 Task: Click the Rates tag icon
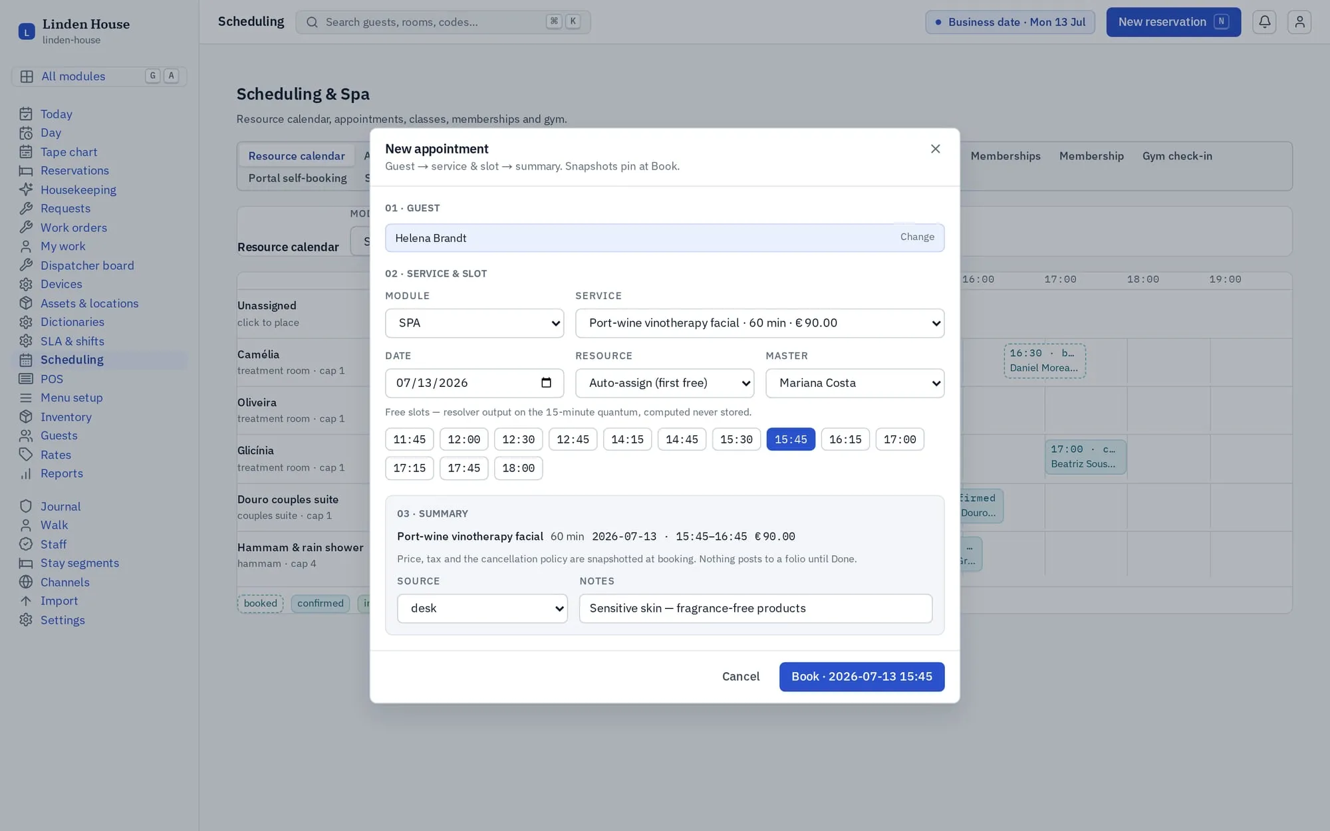tap(26, 455)
